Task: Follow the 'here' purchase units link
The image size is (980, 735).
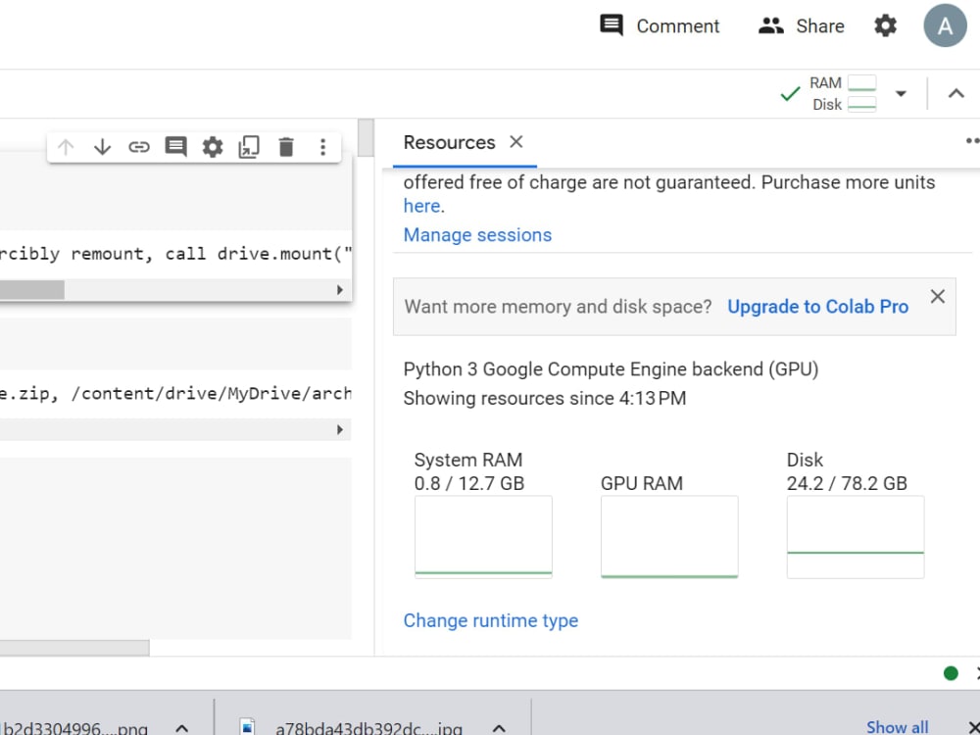Action: (421, 206)
